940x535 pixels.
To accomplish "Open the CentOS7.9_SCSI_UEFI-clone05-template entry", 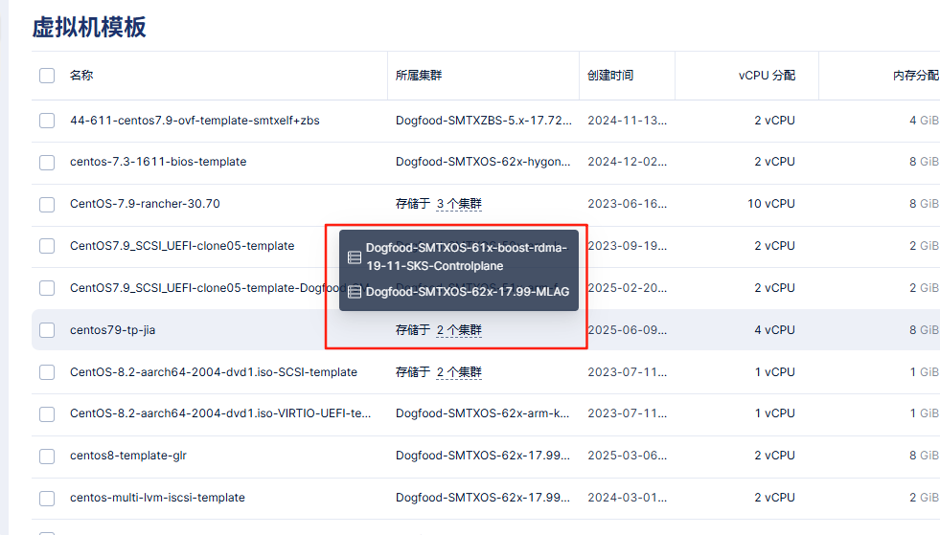I will coord(182,246).
